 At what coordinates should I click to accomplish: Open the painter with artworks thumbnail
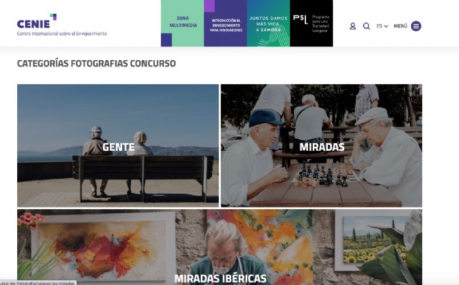coord(220,247)
